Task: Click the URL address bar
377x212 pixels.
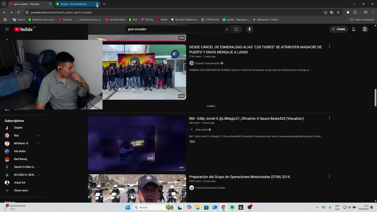Action: point(174,12)
